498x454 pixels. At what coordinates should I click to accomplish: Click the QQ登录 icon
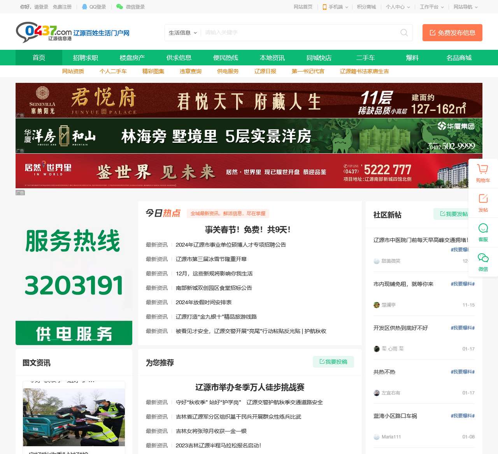84,6
